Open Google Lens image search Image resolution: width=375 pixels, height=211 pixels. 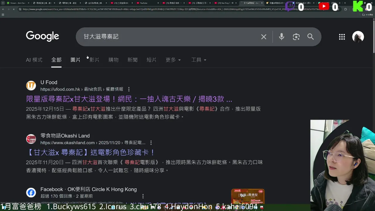tap(296, 37)
